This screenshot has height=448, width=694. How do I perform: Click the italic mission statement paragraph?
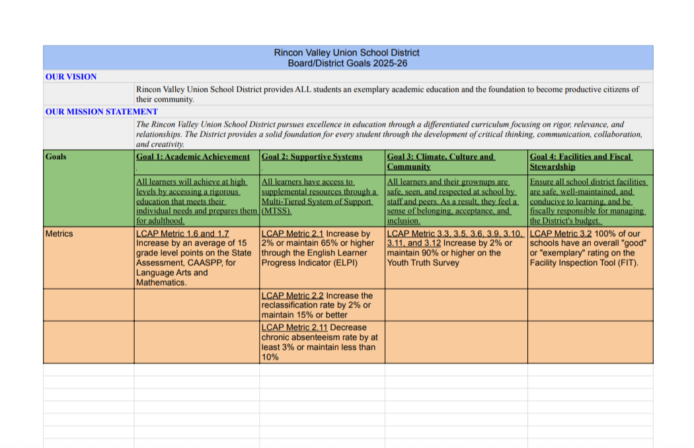(x=389, y=134)
